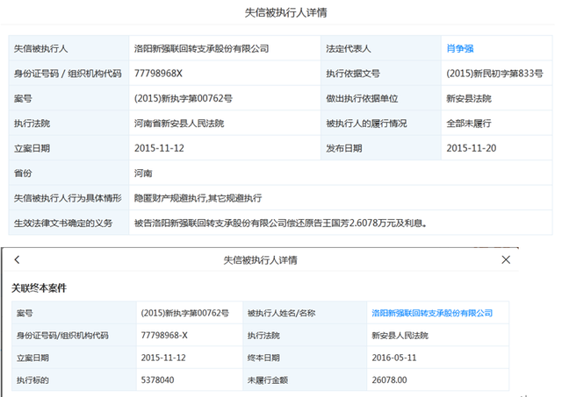The height and width of the screenshot is (397, 562).
Task: Select case number in lower associated-case table
Action: click(x=185, y=314)
